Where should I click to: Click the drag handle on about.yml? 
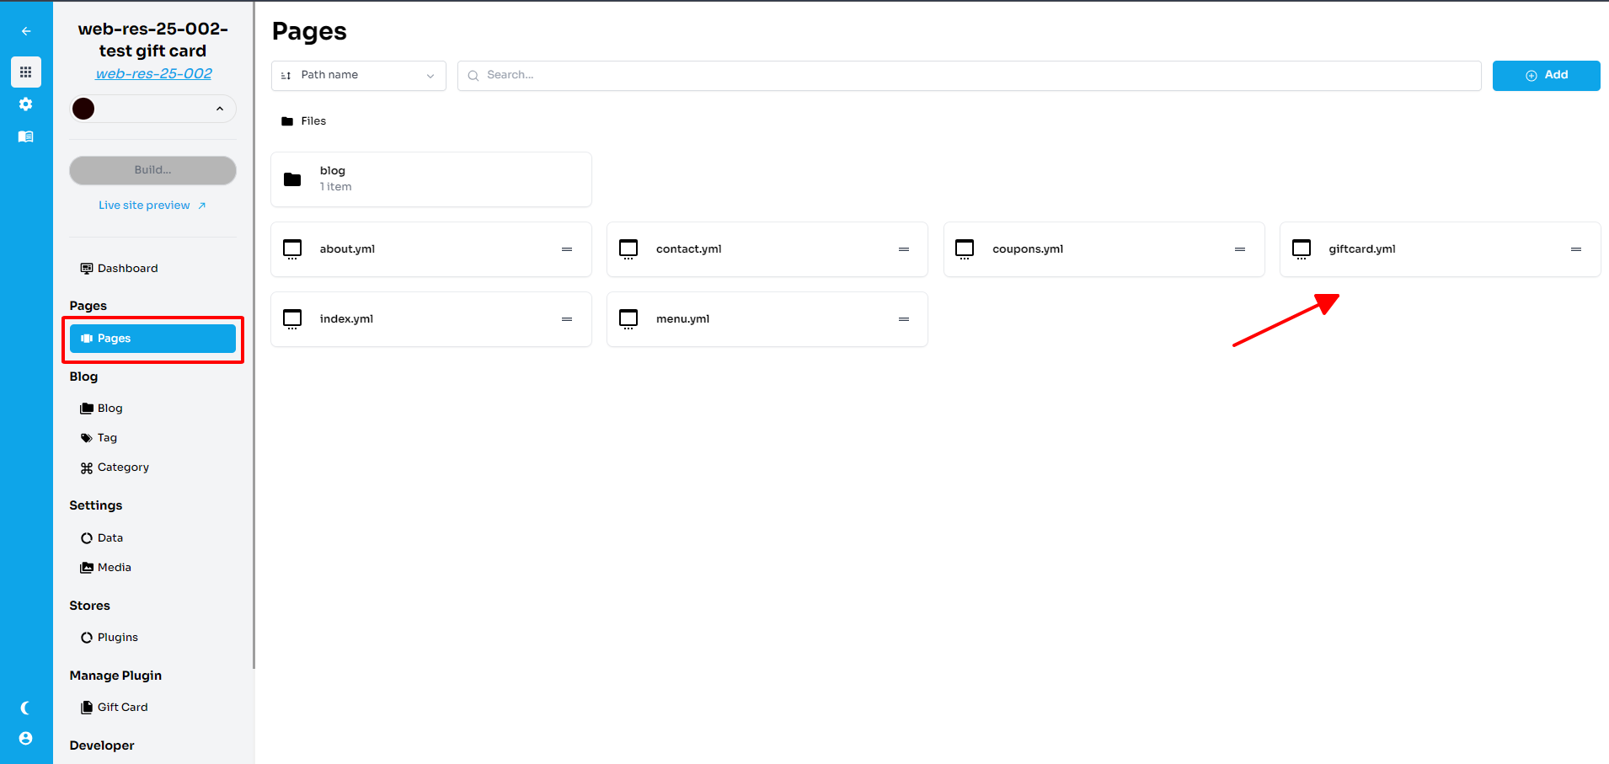[x=567, y=249]
